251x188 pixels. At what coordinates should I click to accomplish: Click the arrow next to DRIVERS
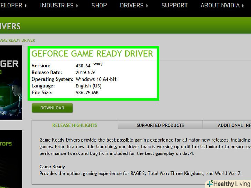(x=147, y=6)
